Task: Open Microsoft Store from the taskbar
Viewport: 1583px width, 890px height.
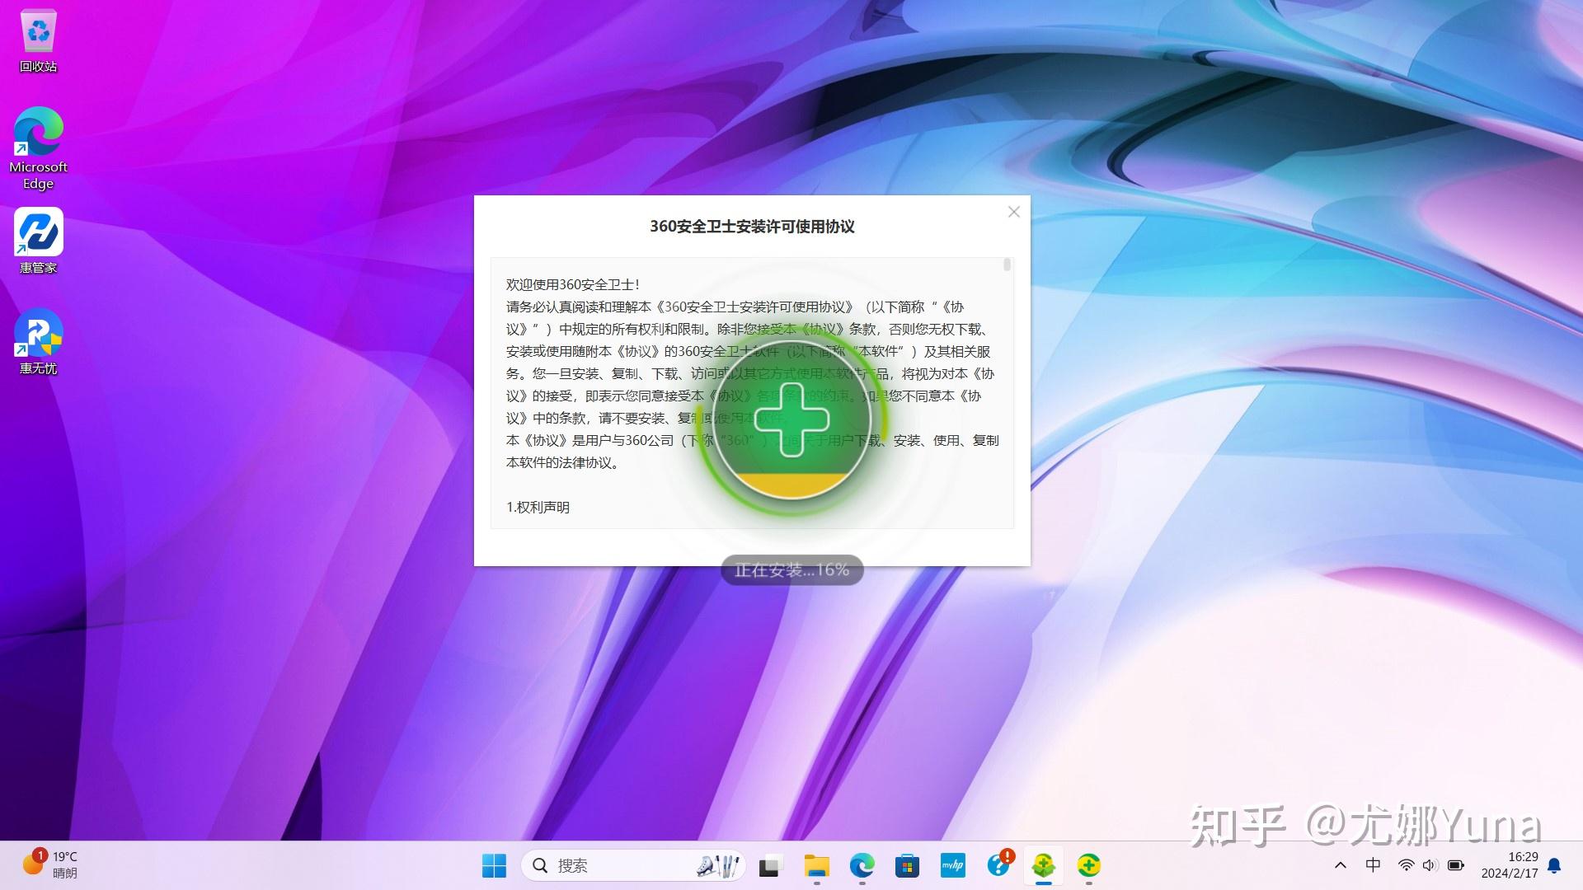Action: pos(907,865)
